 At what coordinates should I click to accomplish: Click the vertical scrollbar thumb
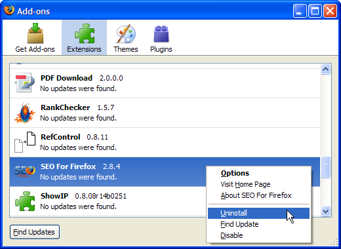[326, 167]
